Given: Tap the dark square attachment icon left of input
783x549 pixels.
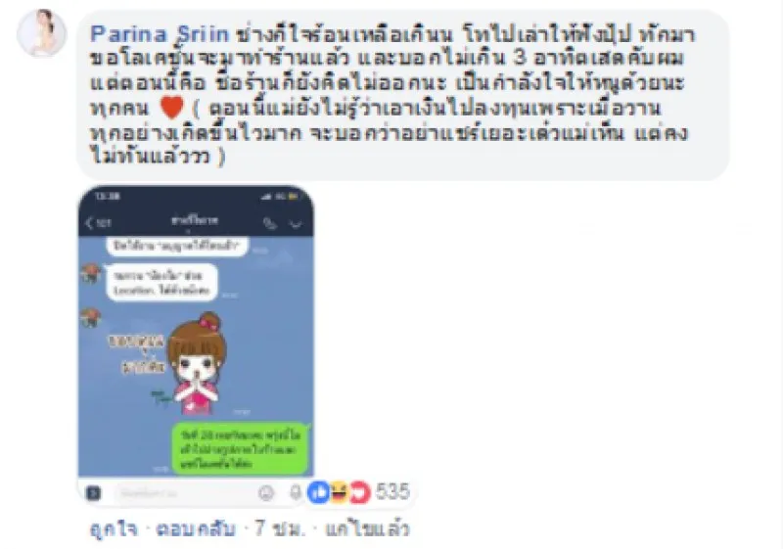Looking at the screenshot, I should 93,493.
